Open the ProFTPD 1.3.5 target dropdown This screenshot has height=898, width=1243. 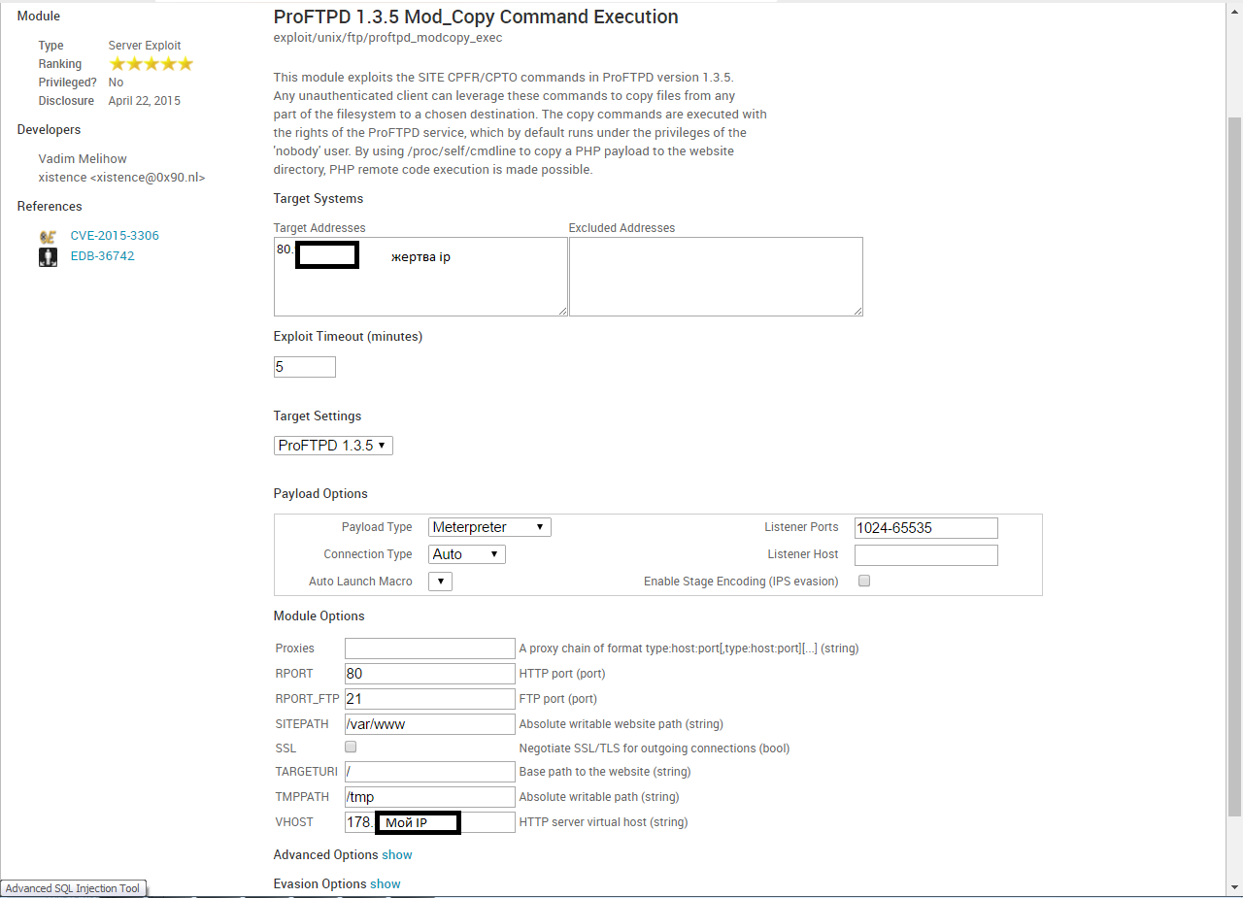click(x=333, y=446)
